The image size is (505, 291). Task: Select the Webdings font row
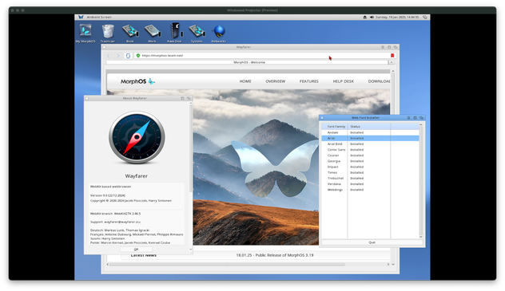[x=370, y=190]
